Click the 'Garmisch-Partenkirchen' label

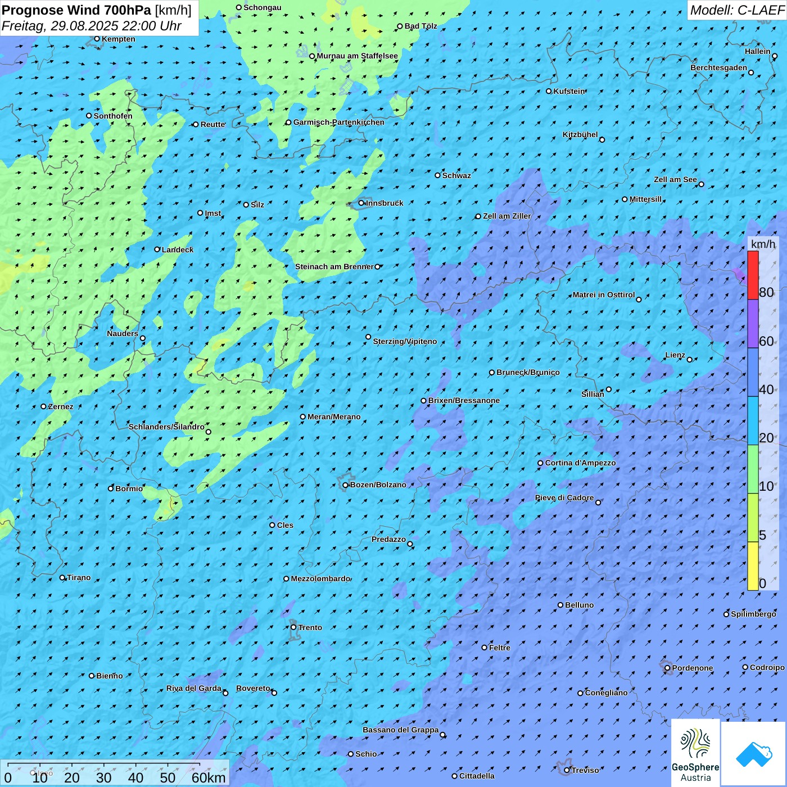[339, 122]
